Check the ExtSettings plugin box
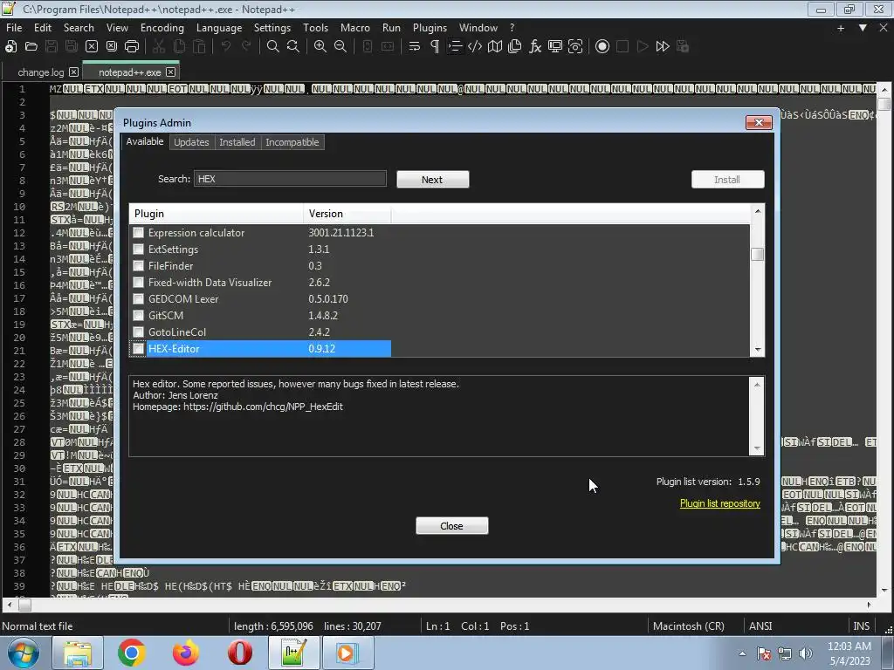This screenshot has height=670, width=894. point(139,249)
